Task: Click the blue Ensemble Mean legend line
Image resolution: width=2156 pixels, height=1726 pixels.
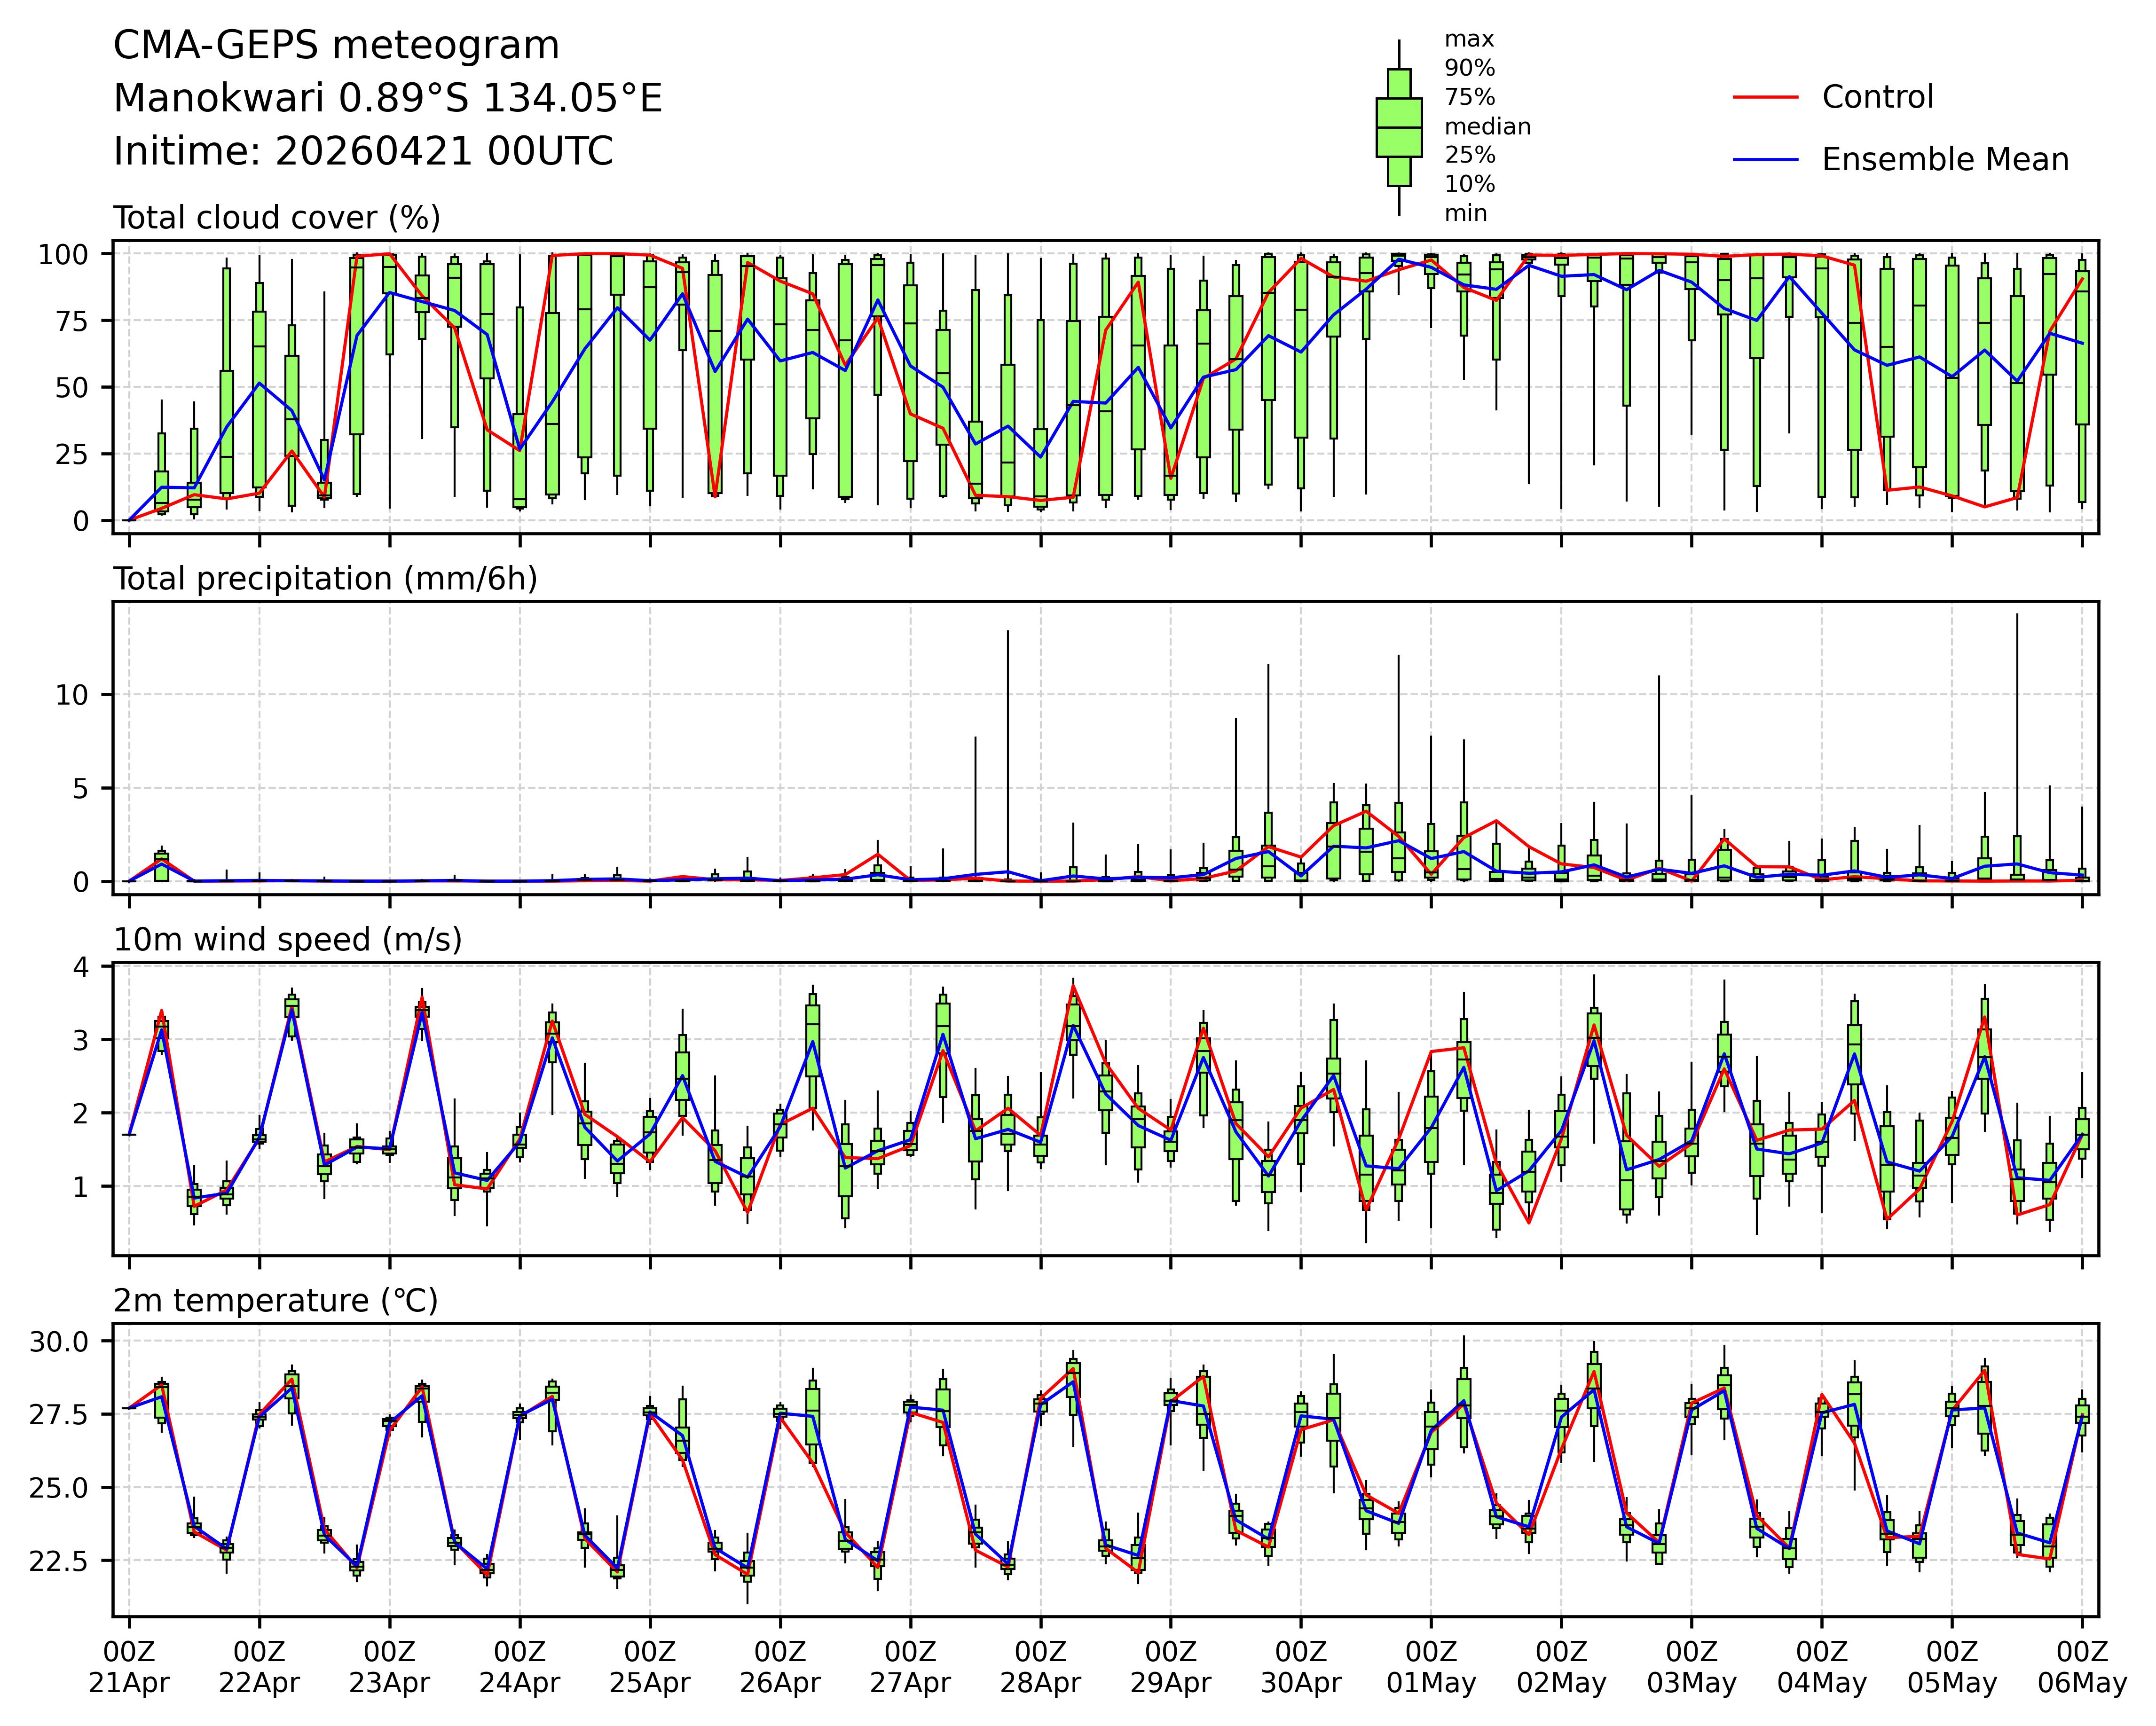Action: tap(1765, 160)
